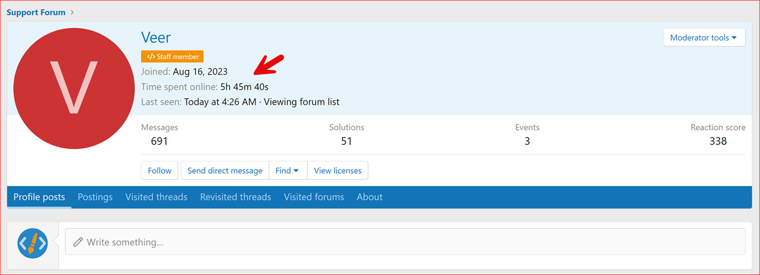Click the Write something text field

404,242
